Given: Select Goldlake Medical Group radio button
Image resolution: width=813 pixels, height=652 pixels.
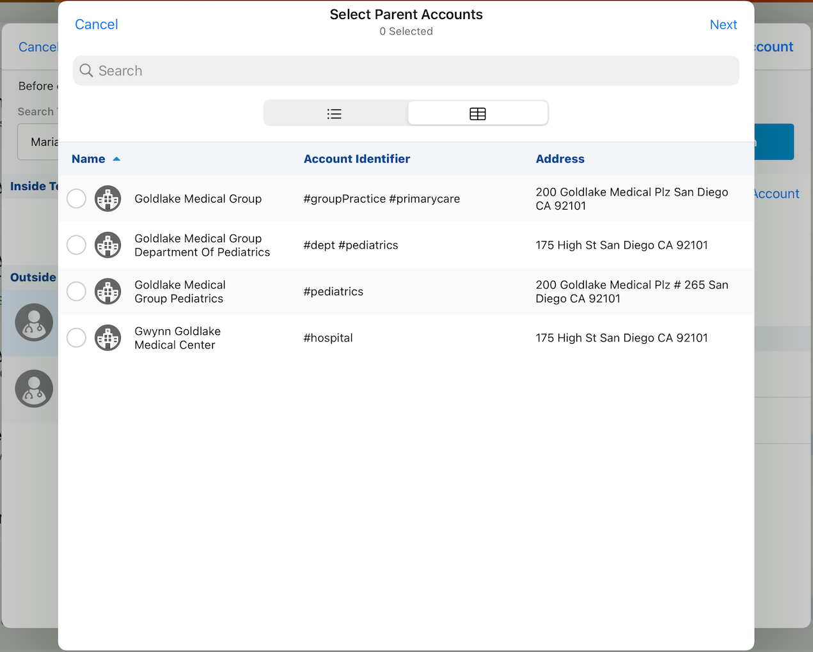Looking at the screenshot, I should pos(76,199).
